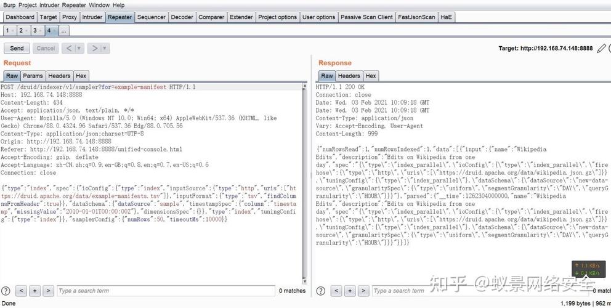The height and width of the screenshot is (308, 611).
Task: Go to next match in response search
Action: coord(363,291)
